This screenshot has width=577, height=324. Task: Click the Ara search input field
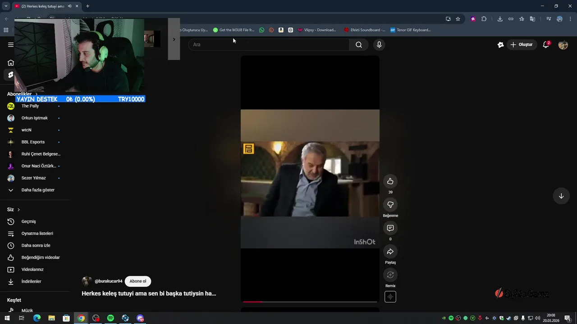click(269, 45)
